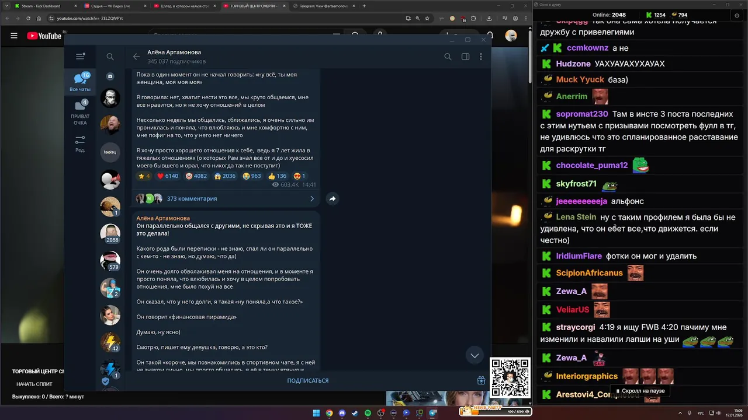Click the username chocolate_puma12 in chat
Image resolution: width=748 pixels, height=420 pixels.
[592, 166]
